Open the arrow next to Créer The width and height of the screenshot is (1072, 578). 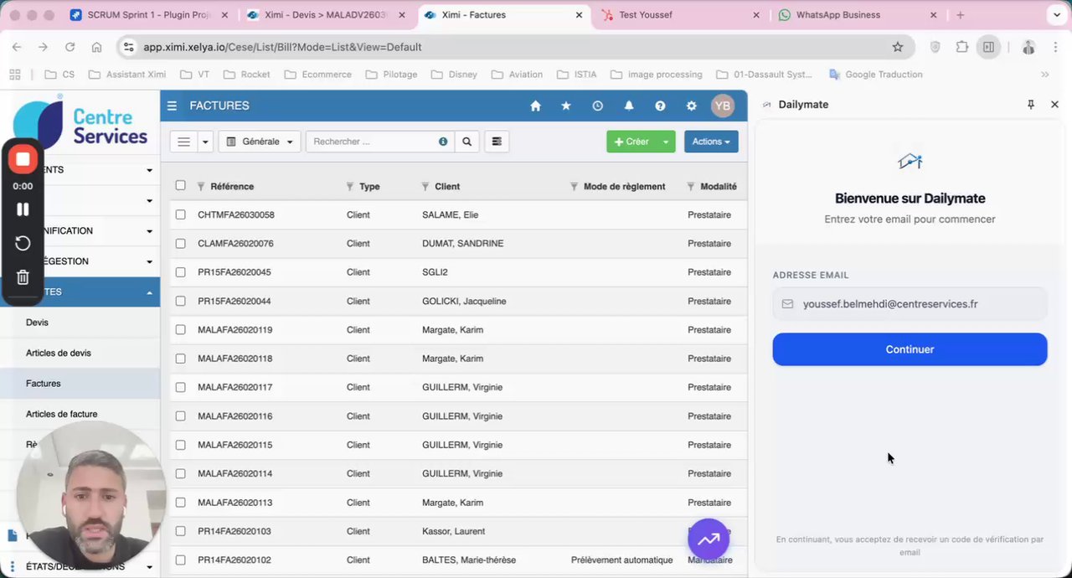(666, 142)
